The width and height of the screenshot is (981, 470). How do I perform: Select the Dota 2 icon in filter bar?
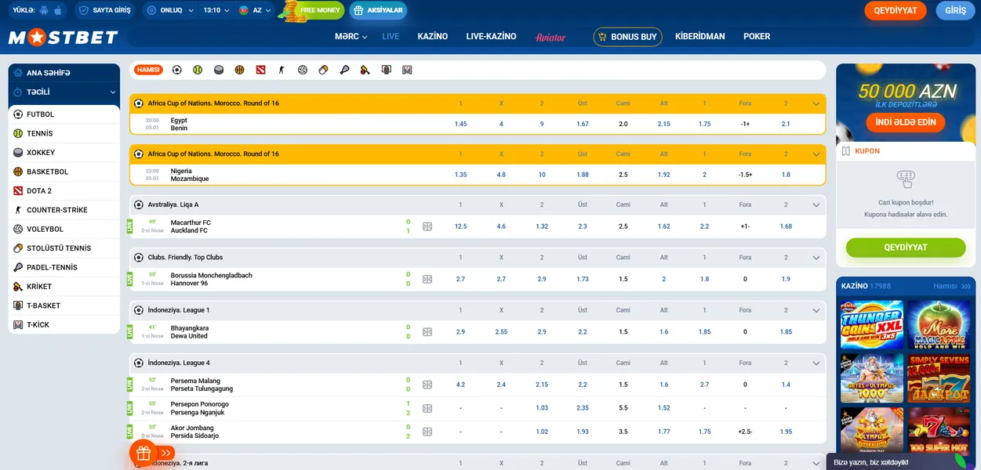coord(260,70)
